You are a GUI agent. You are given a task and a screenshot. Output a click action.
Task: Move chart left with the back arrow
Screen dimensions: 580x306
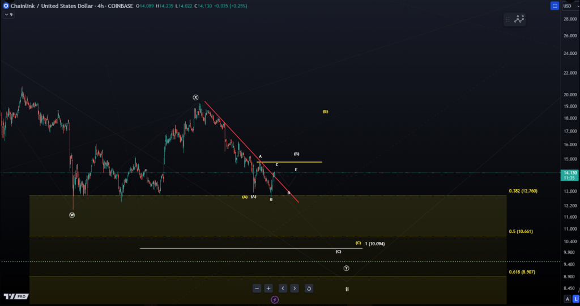coord(283,288)
